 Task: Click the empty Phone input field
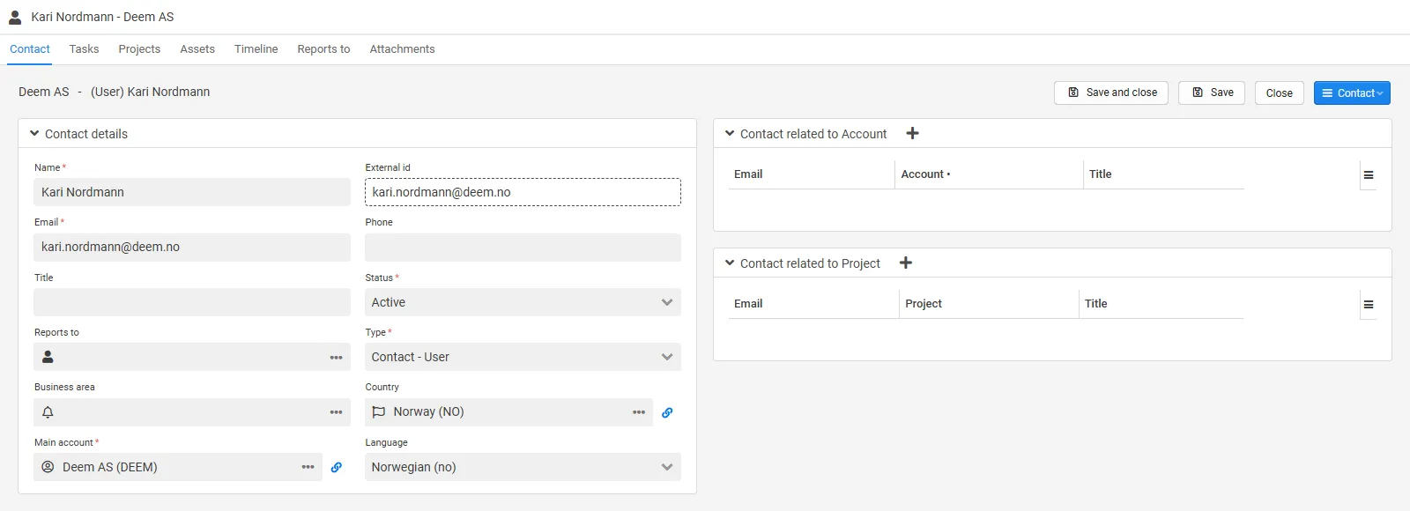click(x=523, y=247)
